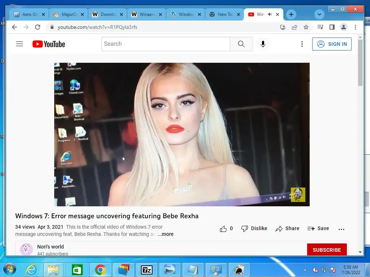Reload the page
This screenshot has width=370, height=277.
tap(38, 27)
